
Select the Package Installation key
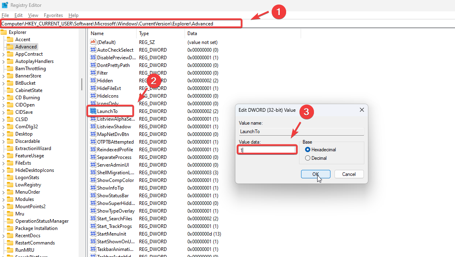pos(36,228)
